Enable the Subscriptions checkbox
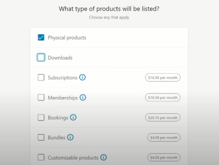This screenshot has width=219, height=165. pyautogui.click(x=41, y=77)
